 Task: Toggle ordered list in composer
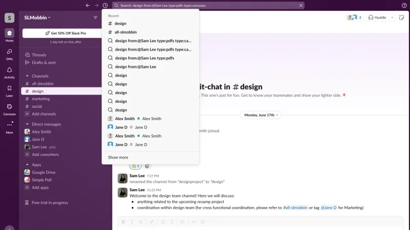point(163,222)
